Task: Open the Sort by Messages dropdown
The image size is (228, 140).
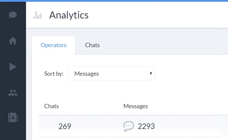Action: point(111,73)
